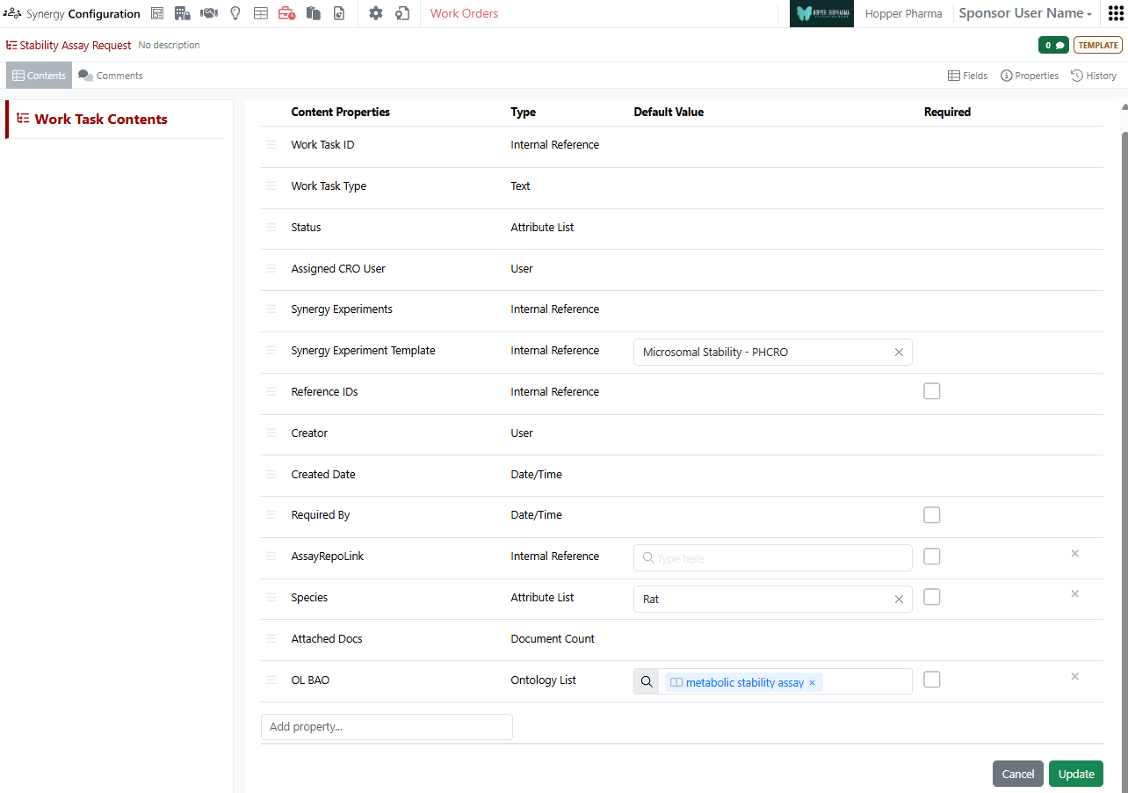Toggle Required checkbox for AssayRepoLink
This screenshot has height=793, width=1128.
coord(932,557)
